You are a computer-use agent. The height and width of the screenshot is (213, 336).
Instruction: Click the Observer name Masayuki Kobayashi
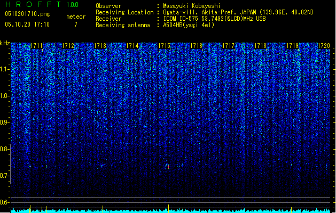click(x=192, y=6)
